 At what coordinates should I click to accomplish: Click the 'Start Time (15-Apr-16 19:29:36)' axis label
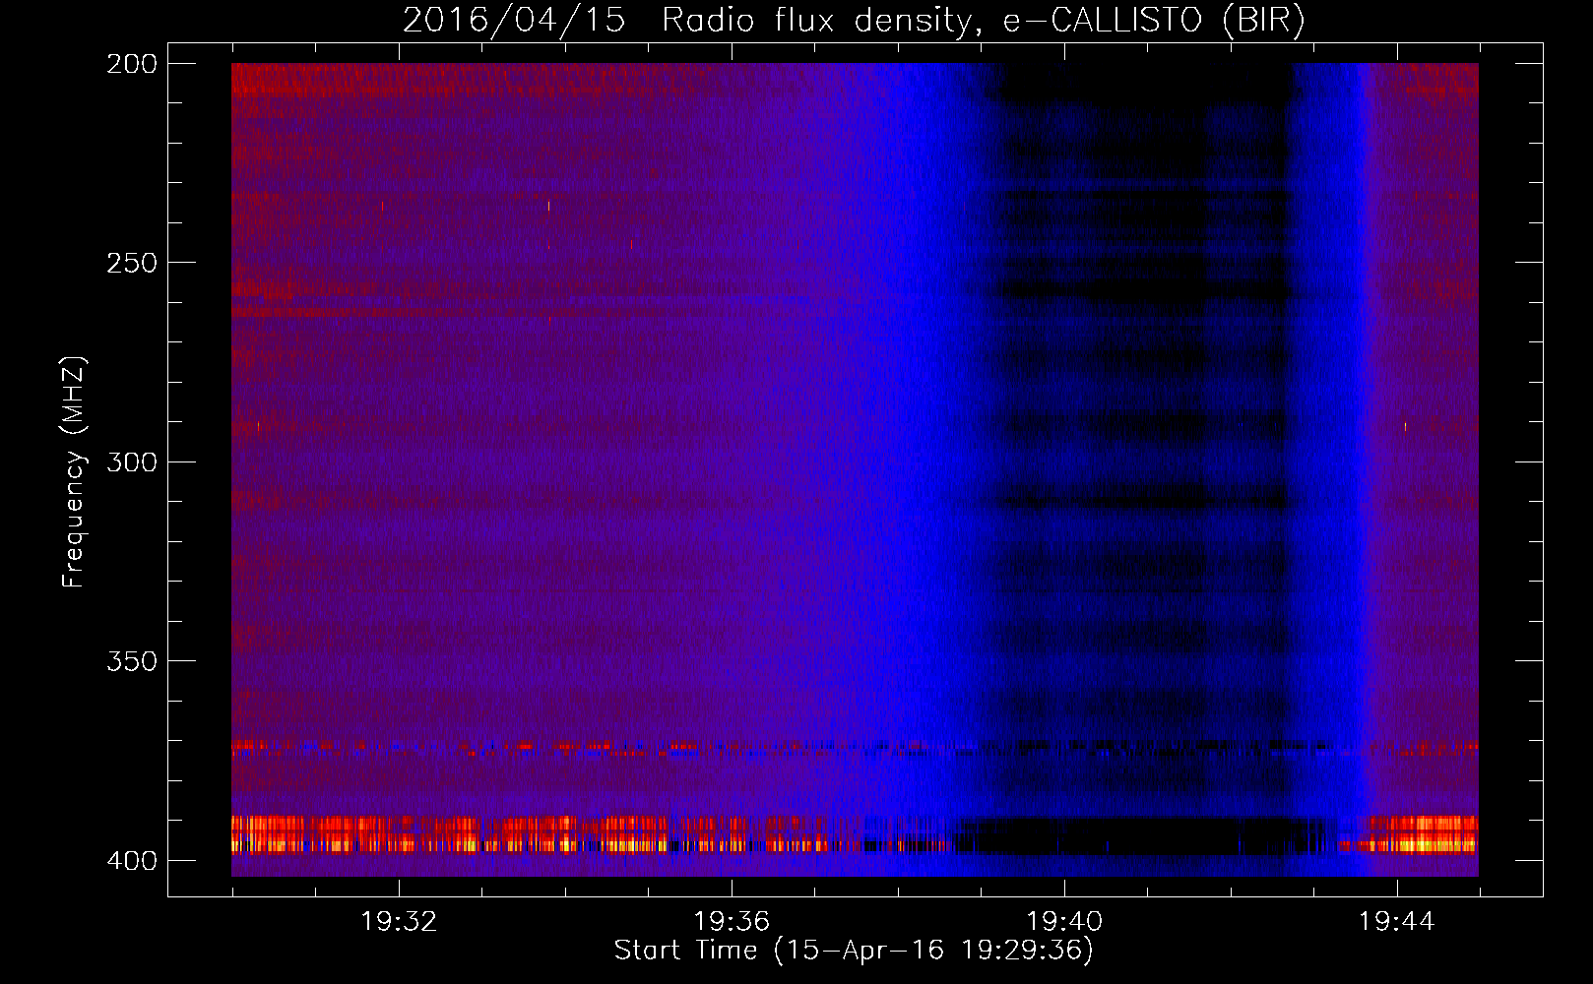(x=854, y=951)
